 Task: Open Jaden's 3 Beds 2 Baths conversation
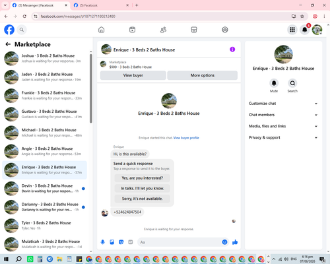[x=45, y=77]
